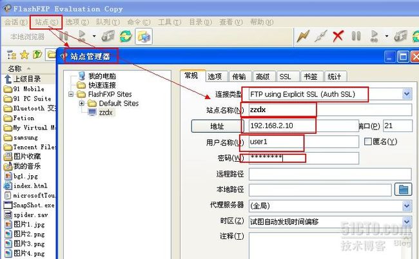Click the yellow star favorites icon
The image size is (419, 259).
pos(24,55)
